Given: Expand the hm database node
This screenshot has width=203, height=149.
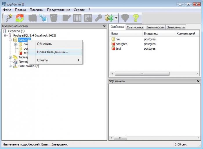Looking at the screenshot, I should 15,44.
